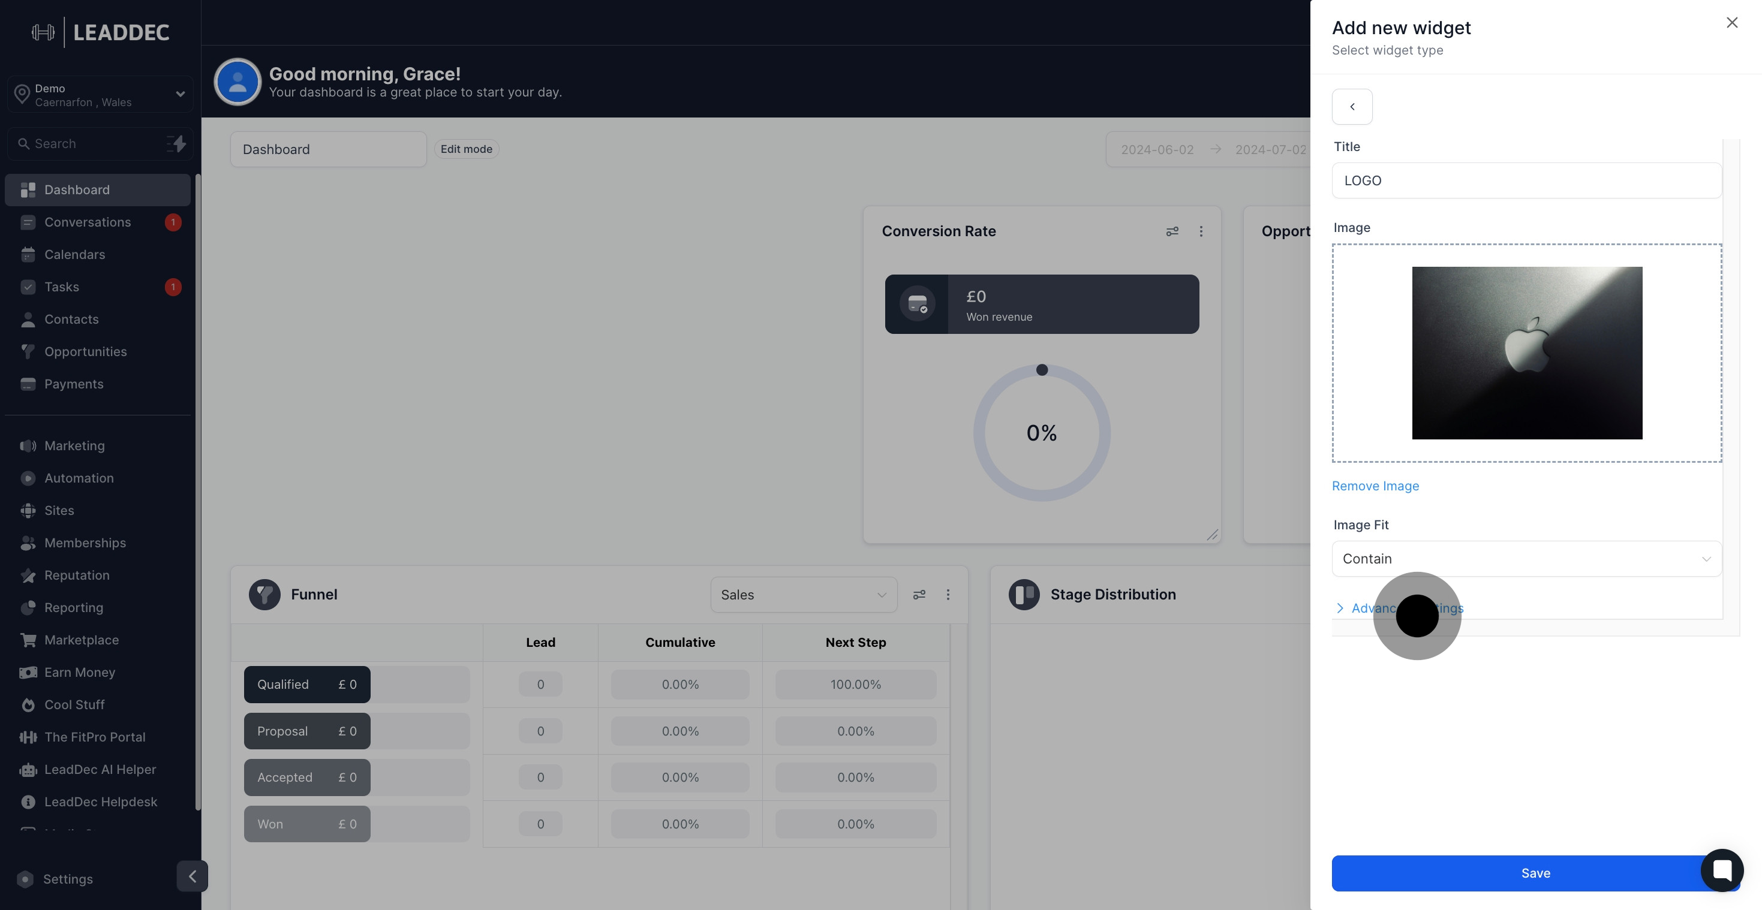This screenshot has width=1762, height=910.
Task: Open Conversion Rate three-dot options menu
Action: point(1201,232)
